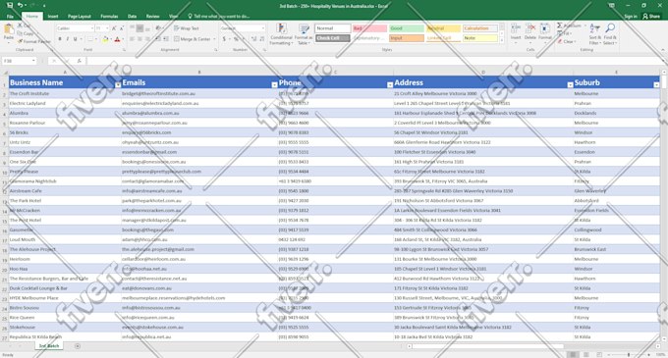Click the Fill down icon in Editing group
Viewport: 668px width, 358px height.
(560, 33)
